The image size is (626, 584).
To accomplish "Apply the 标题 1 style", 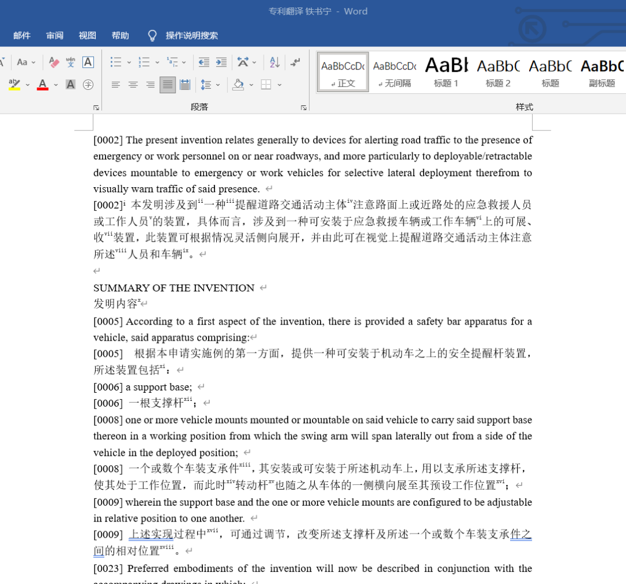I will coord(446,72).
